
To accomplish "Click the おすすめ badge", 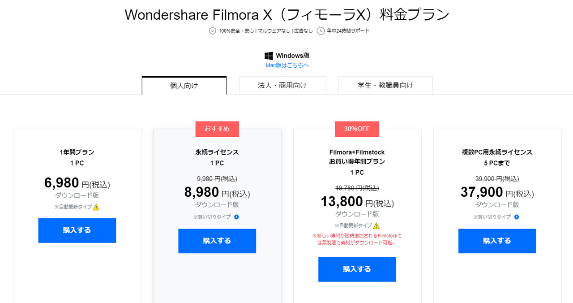I will (x=217, y=129).
